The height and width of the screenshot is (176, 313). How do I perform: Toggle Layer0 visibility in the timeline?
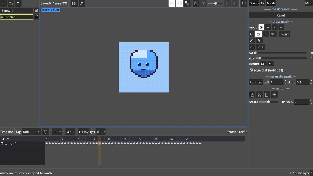click(2, 143)
